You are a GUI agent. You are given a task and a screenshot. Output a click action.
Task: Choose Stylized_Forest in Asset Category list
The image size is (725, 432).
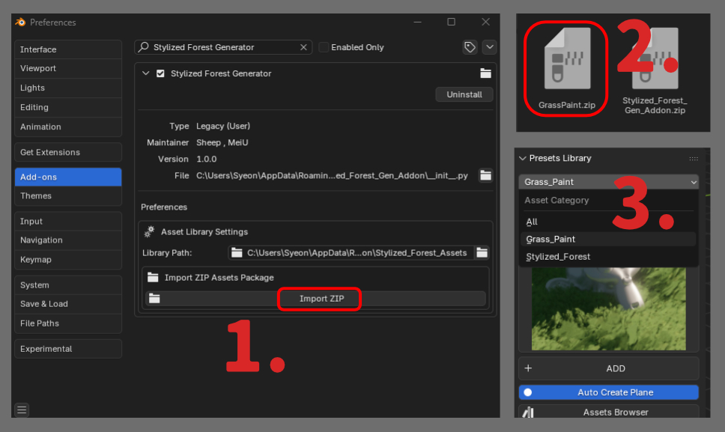[608, 257]
